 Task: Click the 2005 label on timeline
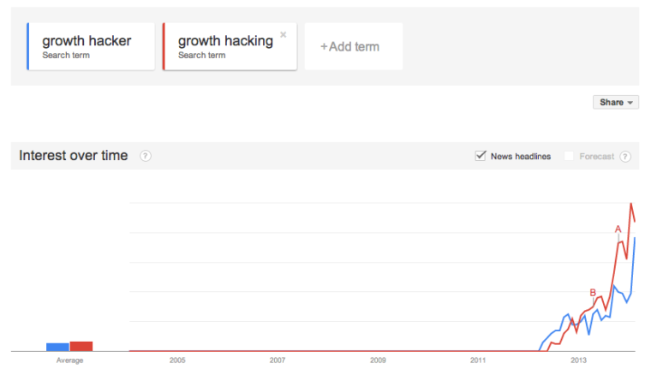tap(177, 360)
